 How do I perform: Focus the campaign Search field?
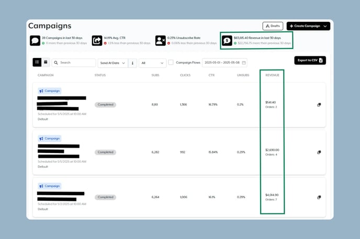pyautogui.click(x=74, y=63)
